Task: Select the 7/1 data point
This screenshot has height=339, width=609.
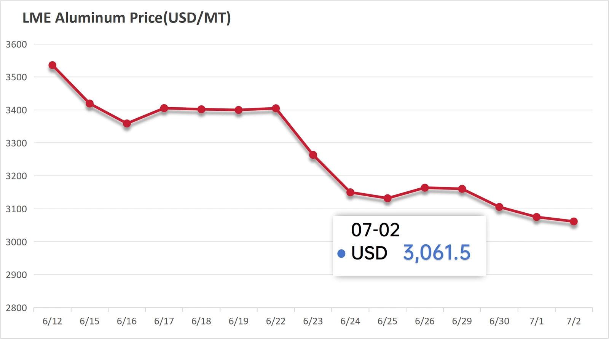Action: [537, 217]
